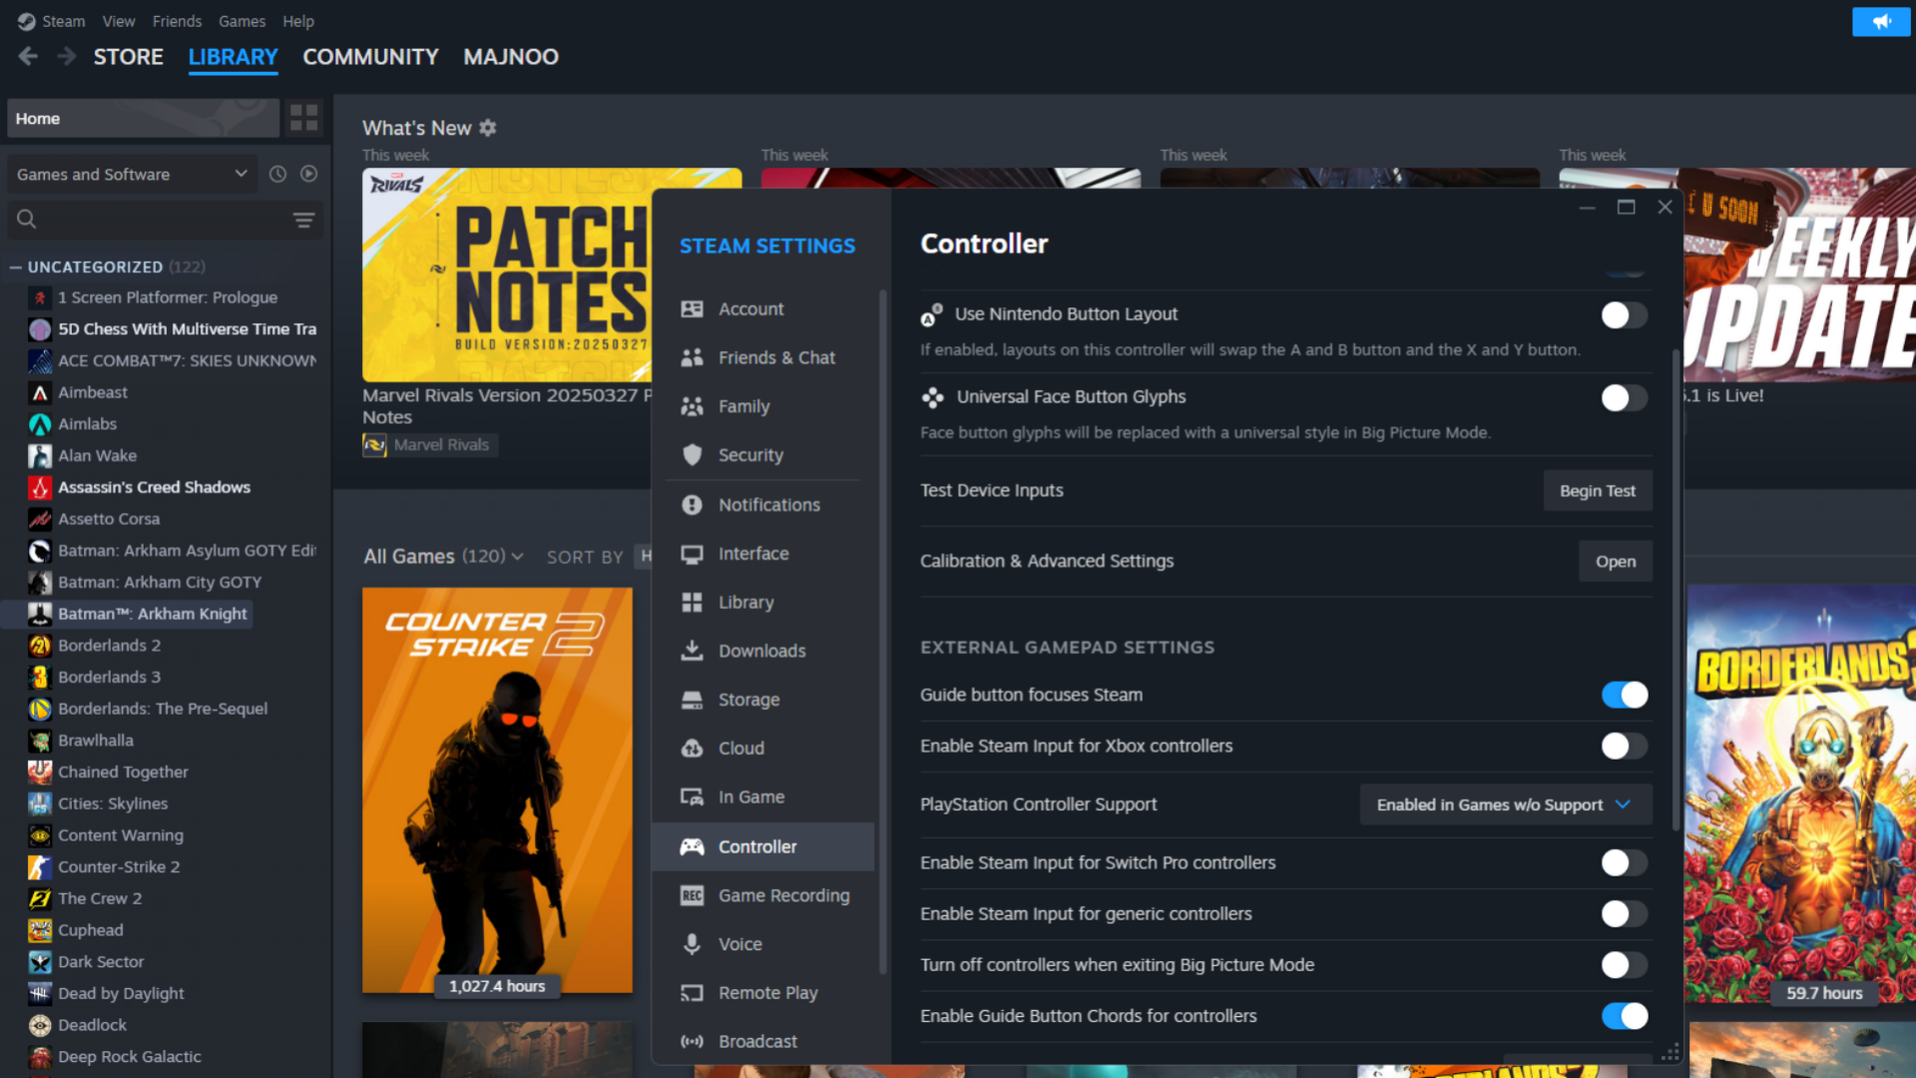Expand Games and Software filter dropdown
Screen dimensions: 1916x1078
point(132,174)
